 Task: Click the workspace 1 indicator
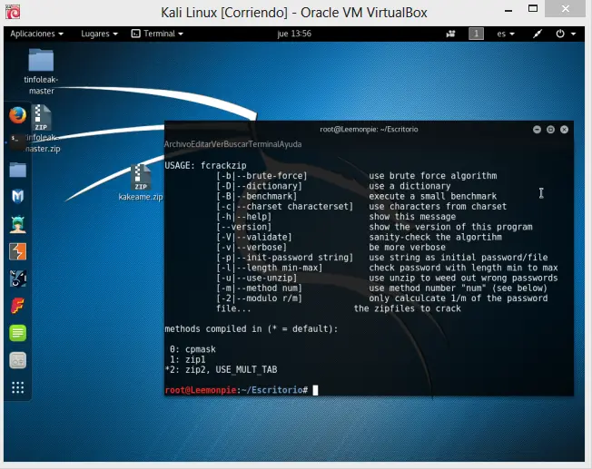(476, 34)
